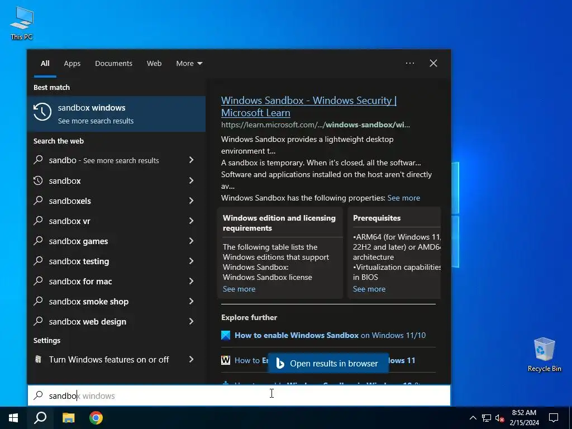Expand the sandbox games chevron
This screenshot has height=429, width=572.
[x=191, y=240]
